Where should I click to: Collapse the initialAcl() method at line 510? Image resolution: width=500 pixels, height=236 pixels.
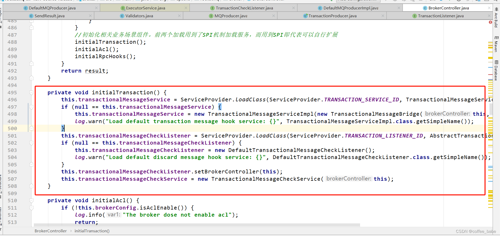[32, 201]
